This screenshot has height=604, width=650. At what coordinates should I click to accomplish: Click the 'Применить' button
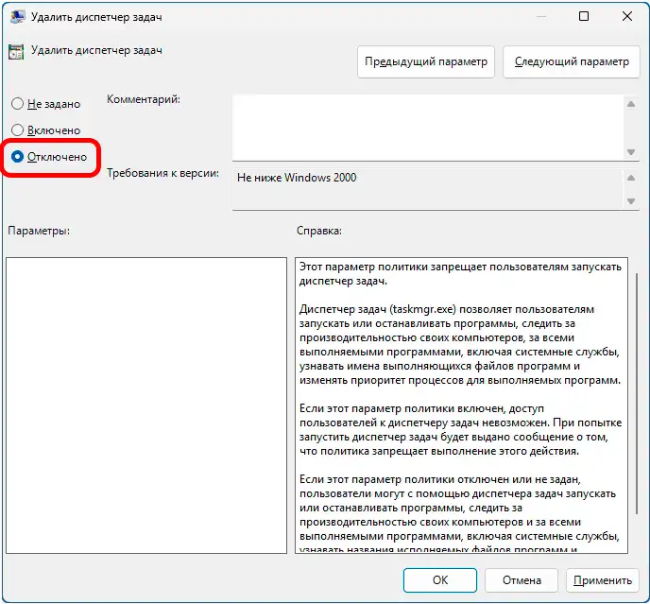point(603,580)
